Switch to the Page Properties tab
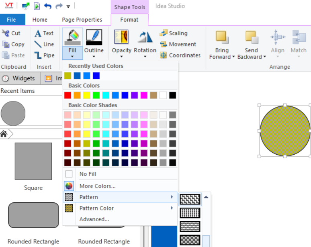Image resolution: width=311 pixels, height=247 pixels. click(82, 20)
